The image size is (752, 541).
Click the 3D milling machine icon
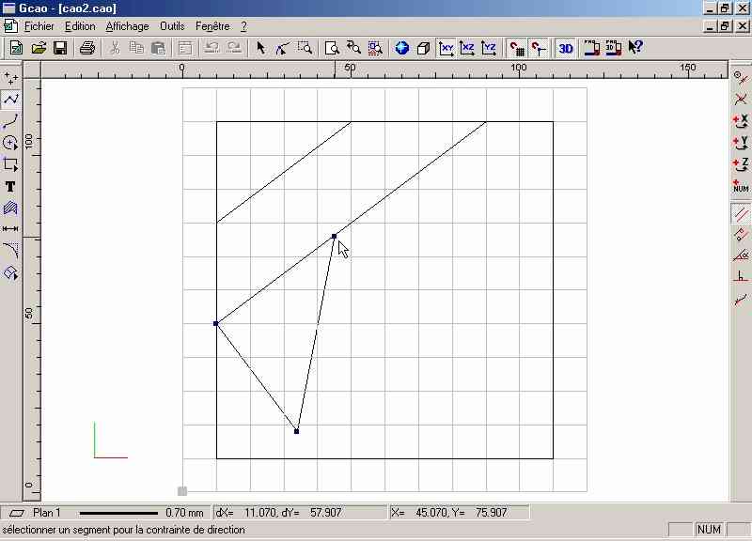614,48
